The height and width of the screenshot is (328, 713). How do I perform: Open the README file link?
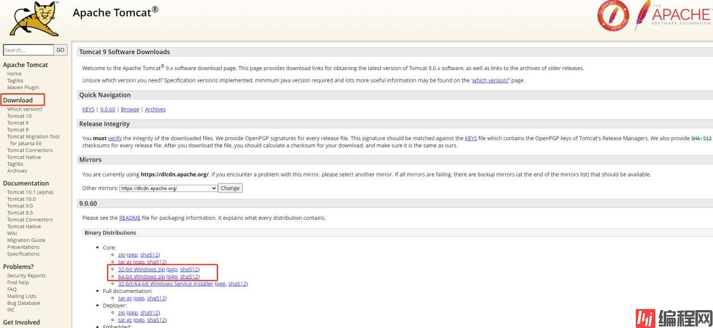coord(130,218)
